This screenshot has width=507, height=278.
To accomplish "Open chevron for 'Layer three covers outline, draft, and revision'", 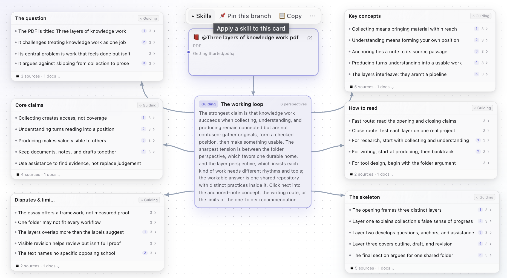I will pos(491,244).
